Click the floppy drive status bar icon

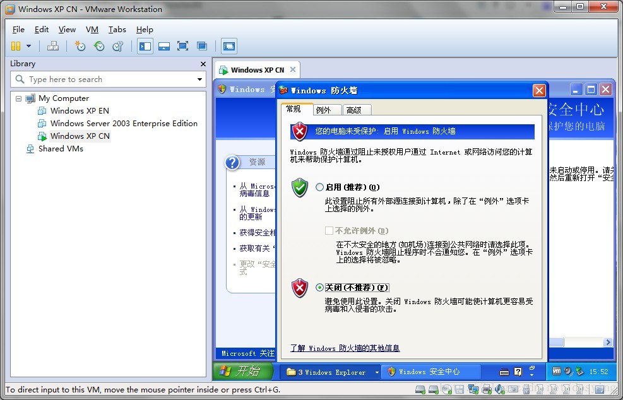[x=460, y=389]
